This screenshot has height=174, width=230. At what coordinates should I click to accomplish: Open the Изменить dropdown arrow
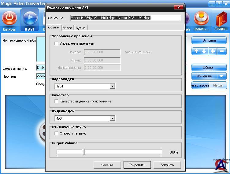pyautogui.click(x=222, y=76)
